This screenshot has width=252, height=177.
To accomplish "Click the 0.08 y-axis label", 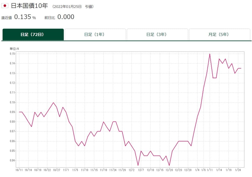I will [12, 122].
